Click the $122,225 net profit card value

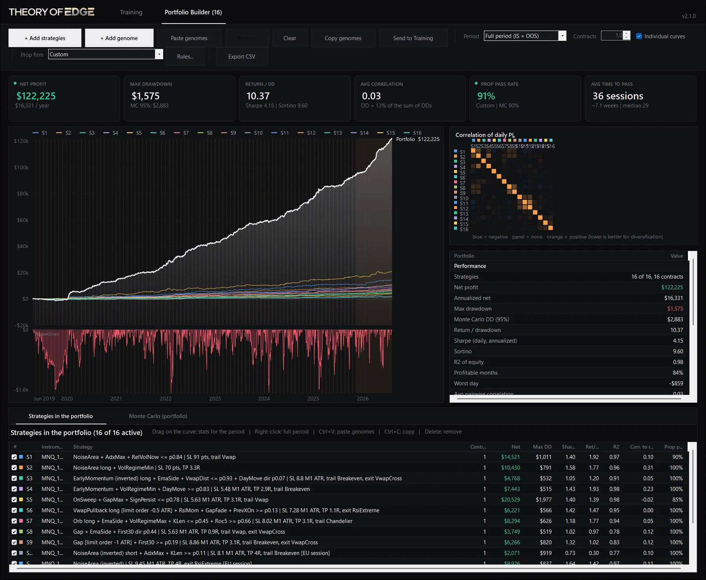click(36, 96)
